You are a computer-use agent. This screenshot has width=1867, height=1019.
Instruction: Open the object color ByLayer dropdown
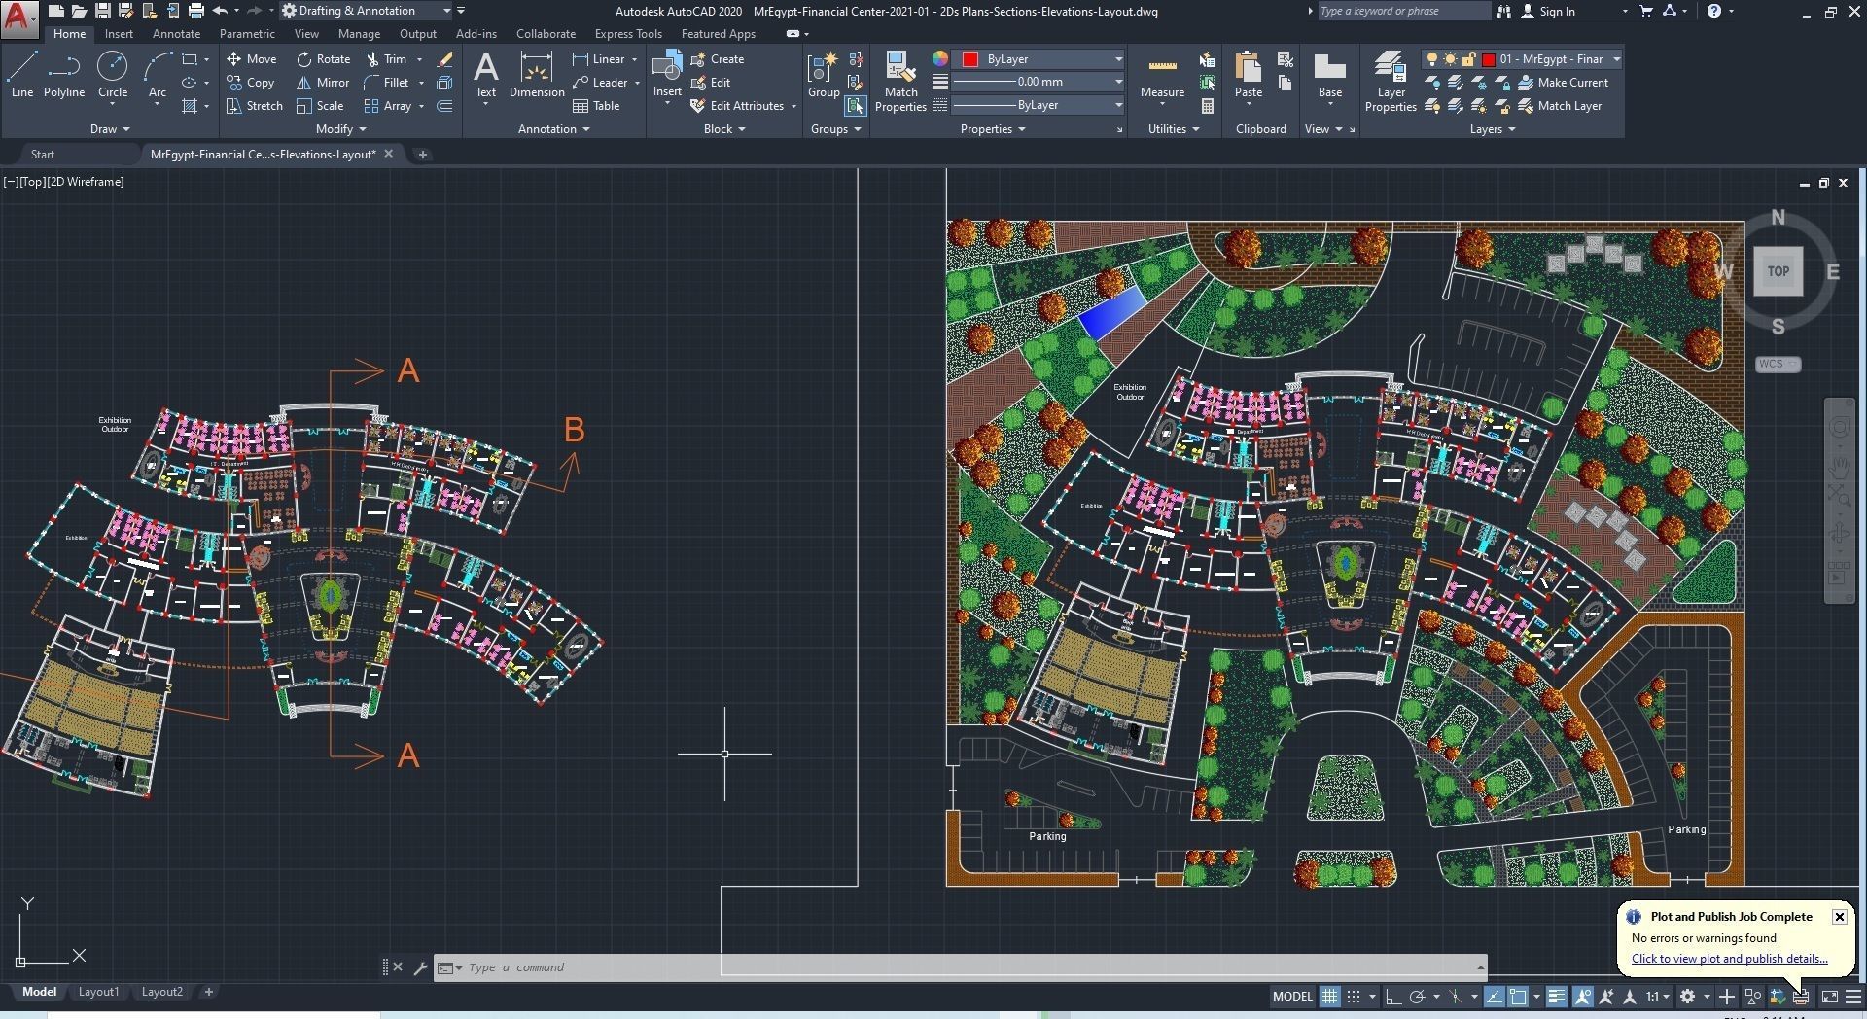tap(1039, 59)
